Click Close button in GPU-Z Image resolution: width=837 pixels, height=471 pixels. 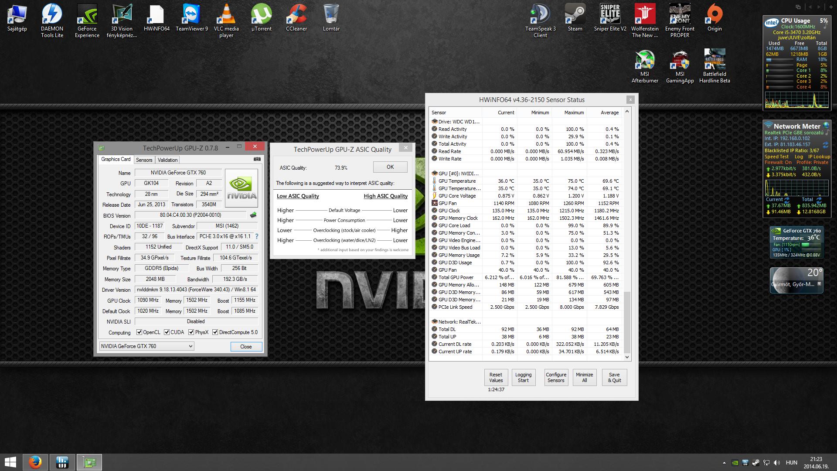tap(246, 347)
